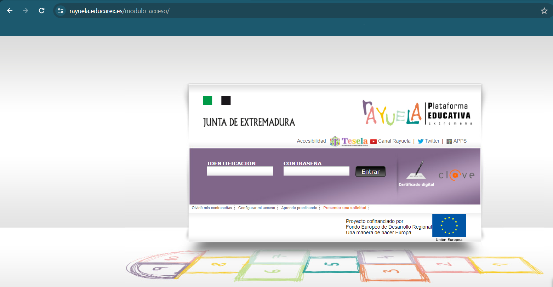Open the Twitter text link

click(432, 141)
